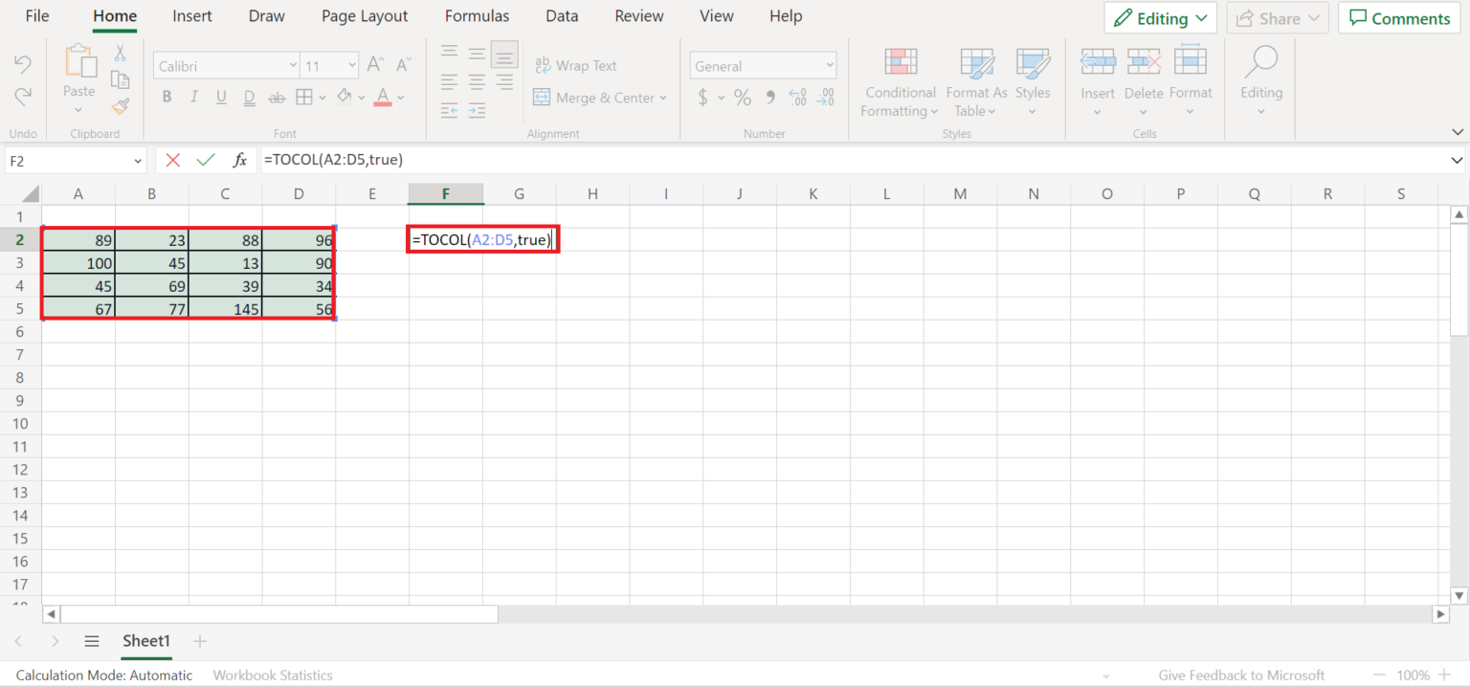Apply italic formatting
1470x687 pixels.
[193, 97]
